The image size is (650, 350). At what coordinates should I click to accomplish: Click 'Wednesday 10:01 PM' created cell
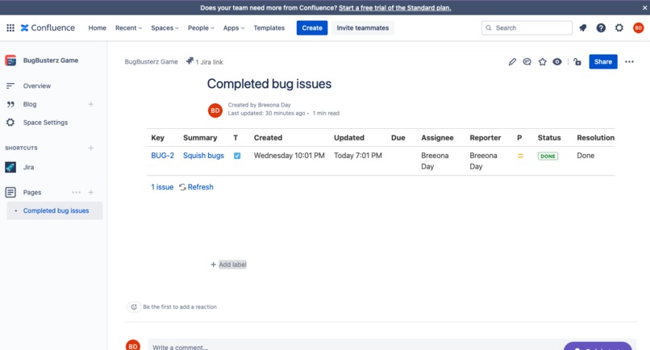click(x=289, y=156)
